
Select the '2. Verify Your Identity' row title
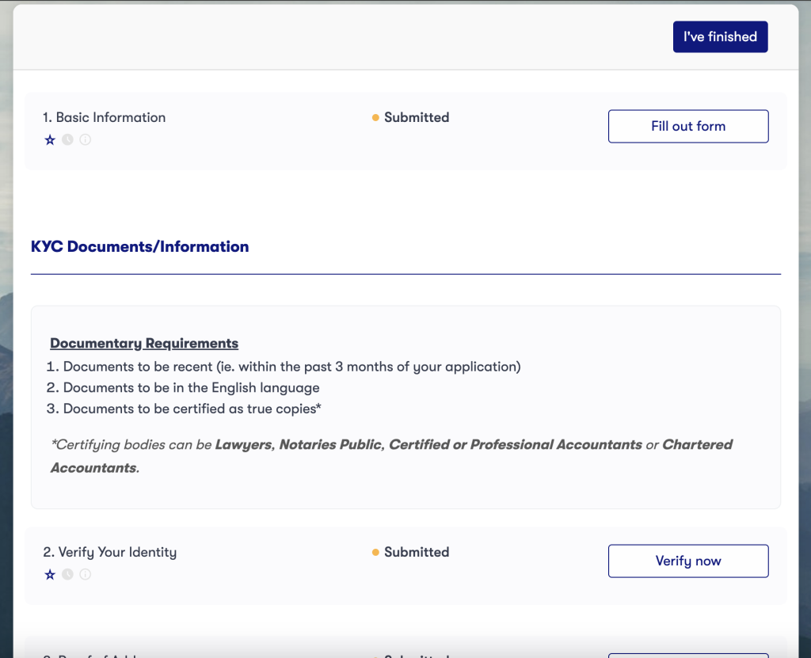(x=109, y=552)
